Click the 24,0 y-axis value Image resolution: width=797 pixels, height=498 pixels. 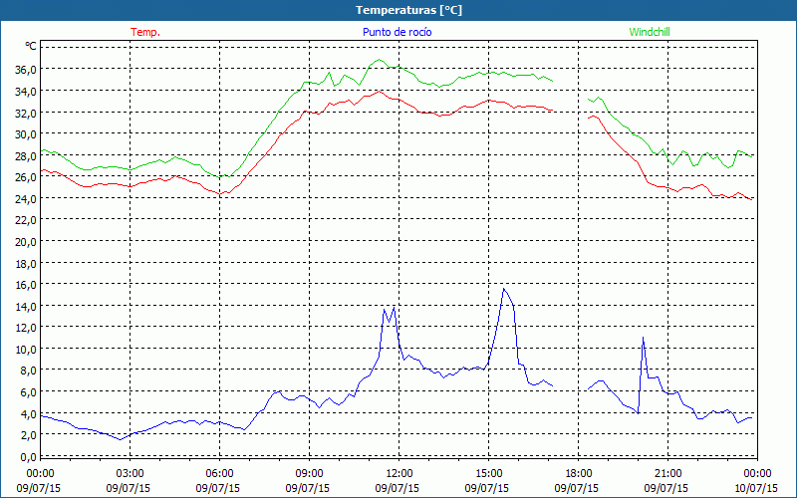pos(25,198)
